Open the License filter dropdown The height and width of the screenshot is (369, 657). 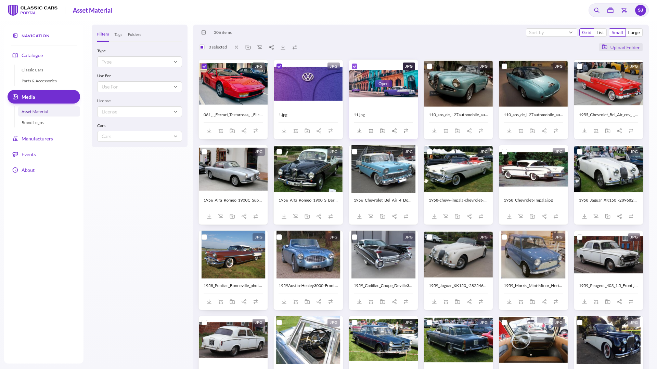point(140,112)
